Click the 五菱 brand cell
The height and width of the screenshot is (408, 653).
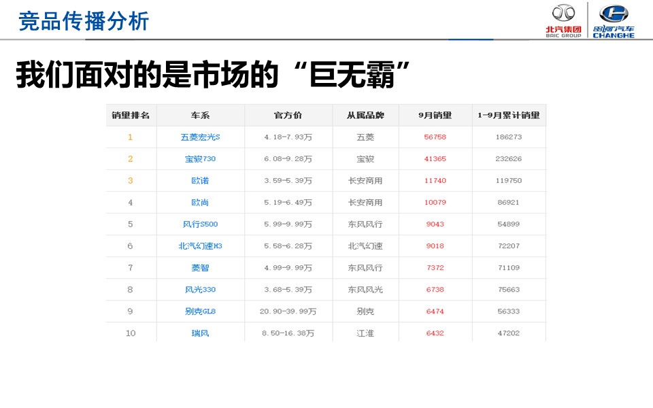366,137
